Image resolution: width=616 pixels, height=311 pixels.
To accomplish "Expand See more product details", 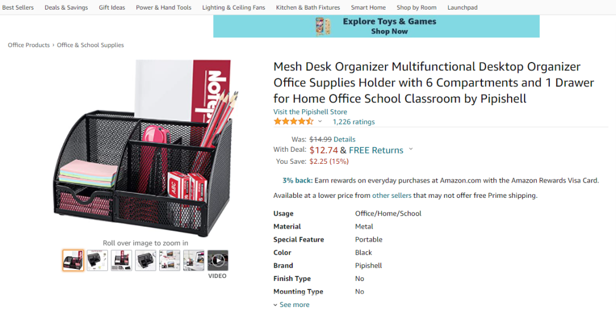I will tap(294, 305).
